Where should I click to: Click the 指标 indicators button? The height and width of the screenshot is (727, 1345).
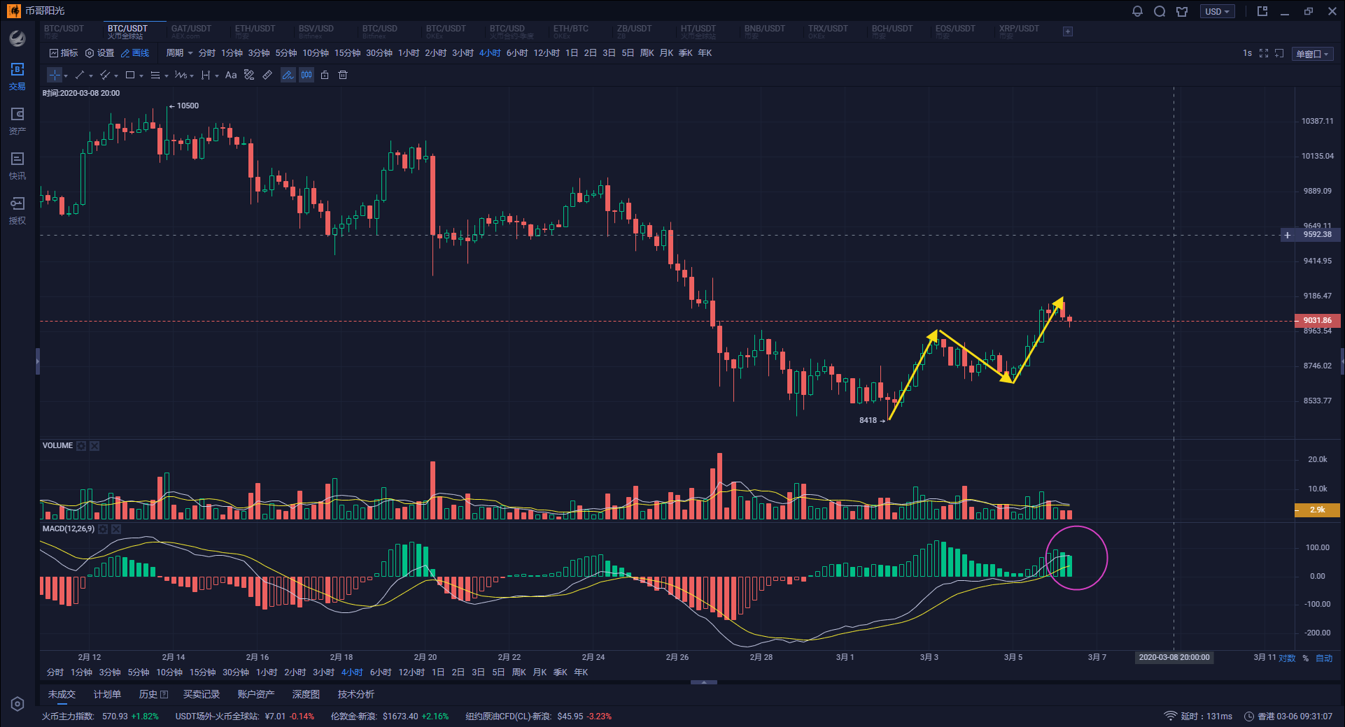point(64,53)
